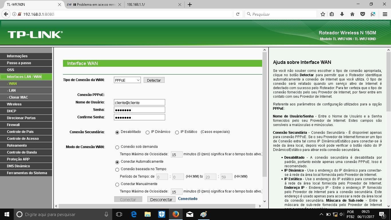This screenshot has width=391, height=220.
Task: Choose Conexão baseada no Tempo mode
Action: (x=117, y=170)
